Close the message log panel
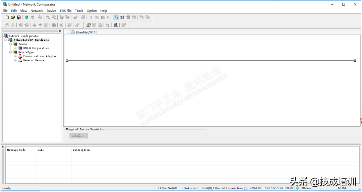 click(3, 147)
